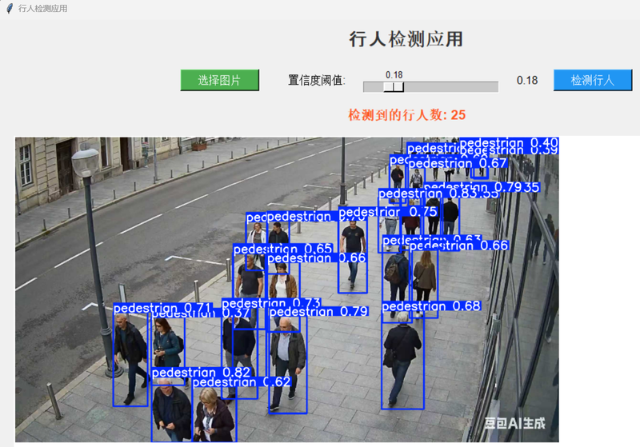This screenshot has width=640, height=447.
Task: Click the pedestrian 0.62 label
Action: [x=242, y=381]
